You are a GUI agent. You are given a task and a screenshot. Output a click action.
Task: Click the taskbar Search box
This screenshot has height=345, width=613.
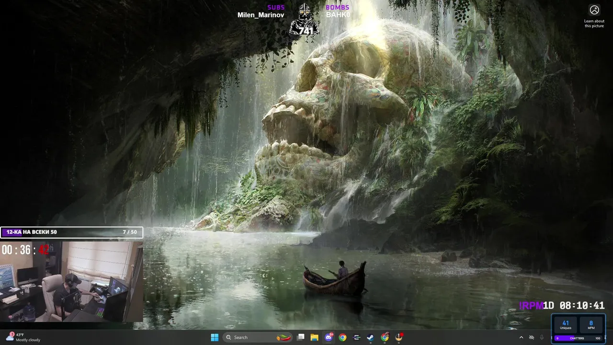point(259,337)
